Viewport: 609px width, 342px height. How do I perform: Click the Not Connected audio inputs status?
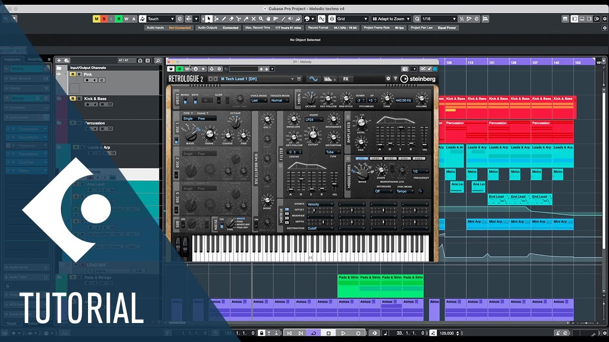coord(180,28)
